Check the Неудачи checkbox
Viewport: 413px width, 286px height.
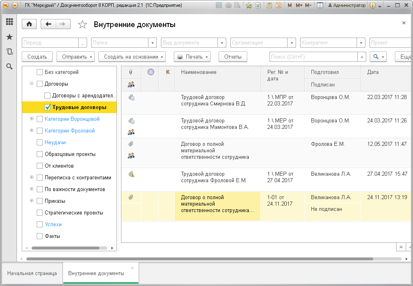(x=40, y=143)
